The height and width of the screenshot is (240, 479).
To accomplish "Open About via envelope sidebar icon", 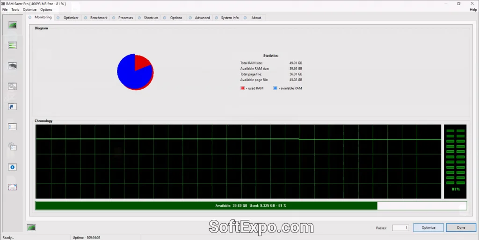I will click(13, 187).
